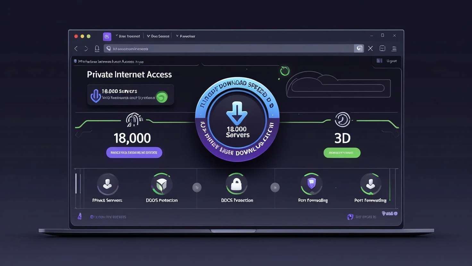
Task: Click the chevron on the first text tab
Action: click(x=117, y=36)
